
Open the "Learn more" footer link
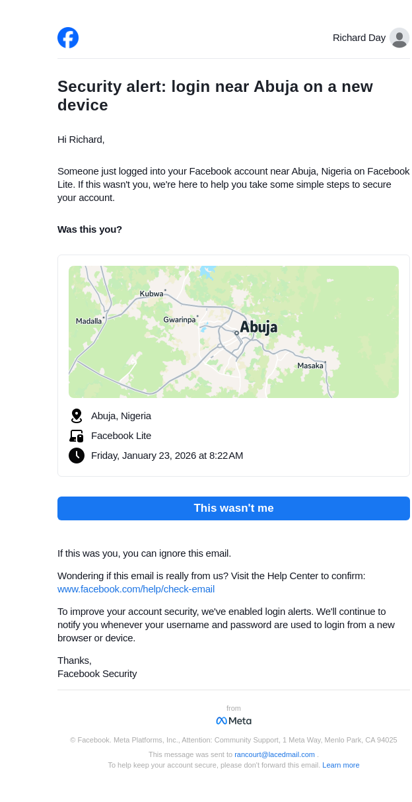tap(341, 765)
